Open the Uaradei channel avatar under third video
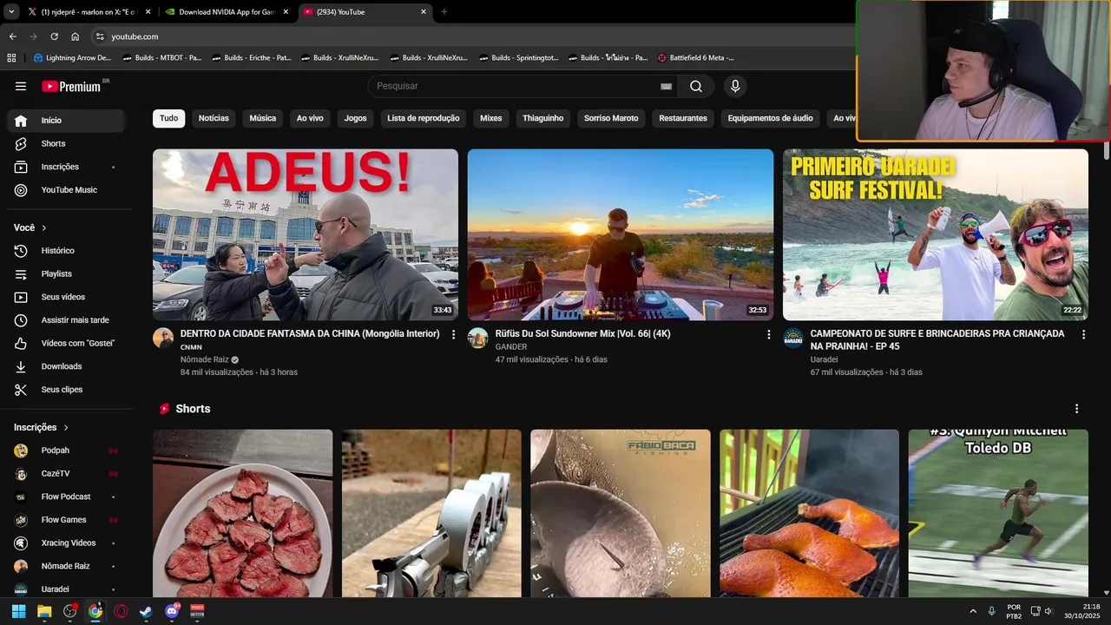The image size is (1111, 625). click(x=793, y=338)
